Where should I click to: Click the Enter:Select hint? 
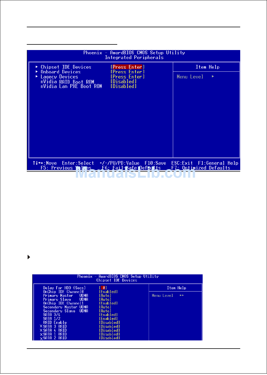(x=78, y=163)
